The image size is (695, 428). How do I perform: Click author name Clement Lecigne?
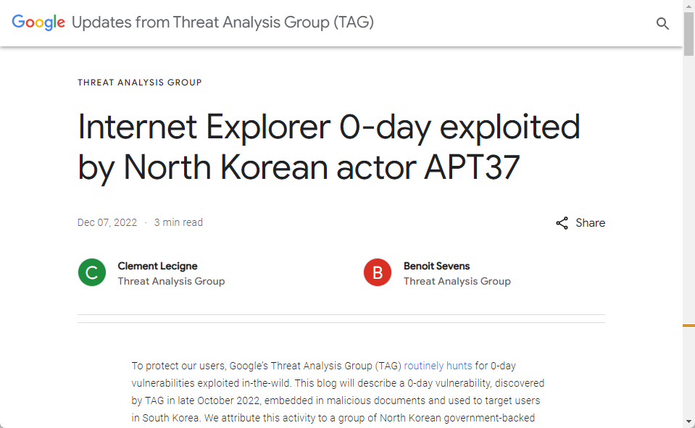157,266
